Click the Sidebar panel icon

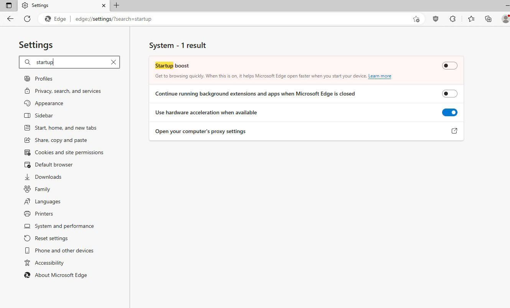coord(27,115)
